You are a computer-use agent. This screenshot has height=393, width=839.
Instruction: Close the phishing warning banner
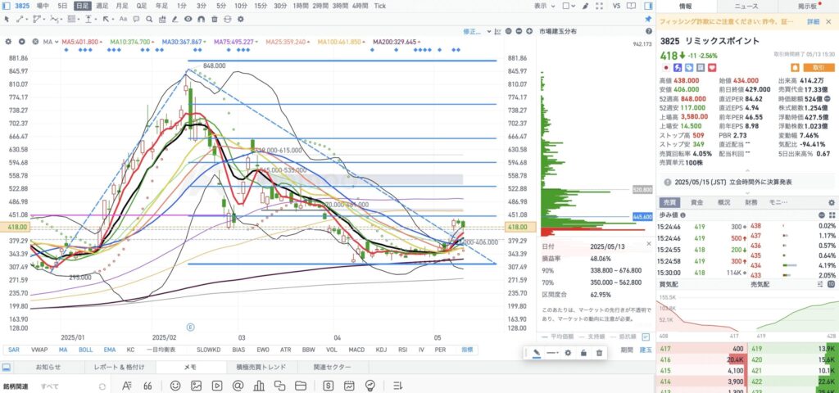tap(829, 21)
